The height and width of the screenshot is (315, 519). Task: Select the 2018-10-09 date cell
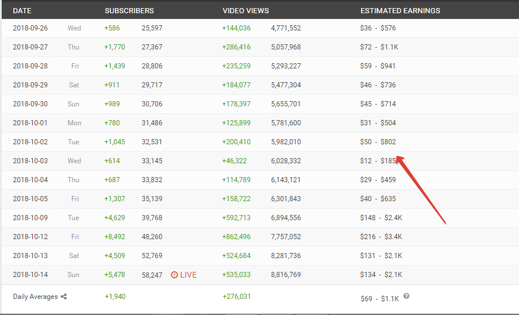pos(30,218)
